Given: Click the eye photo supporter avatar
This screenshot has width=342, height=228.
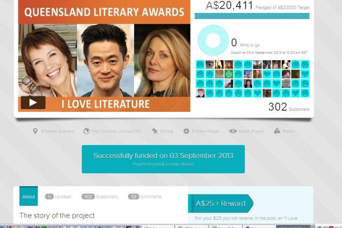Looking at the screenshot, I should pos(210,65).
